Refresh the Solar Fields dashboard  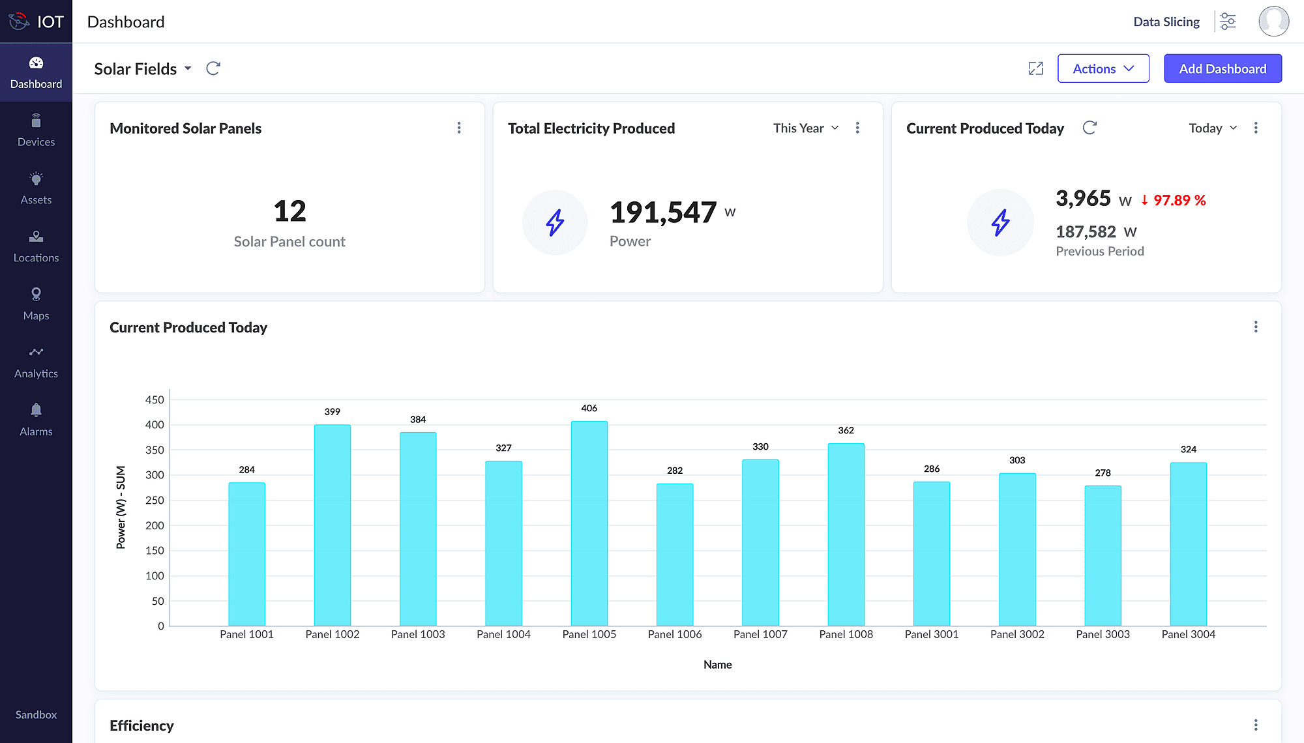coord(213,68)
